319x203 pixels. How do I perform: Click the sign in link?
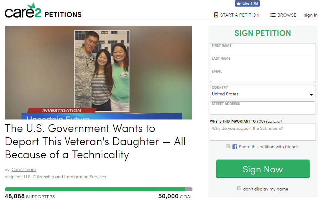click(x=311, y=15)
